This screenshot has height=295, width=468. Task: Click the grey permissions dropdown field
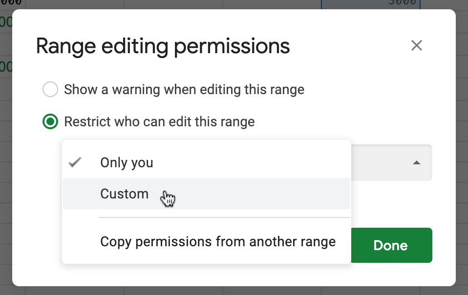click(x=391, y=163)
